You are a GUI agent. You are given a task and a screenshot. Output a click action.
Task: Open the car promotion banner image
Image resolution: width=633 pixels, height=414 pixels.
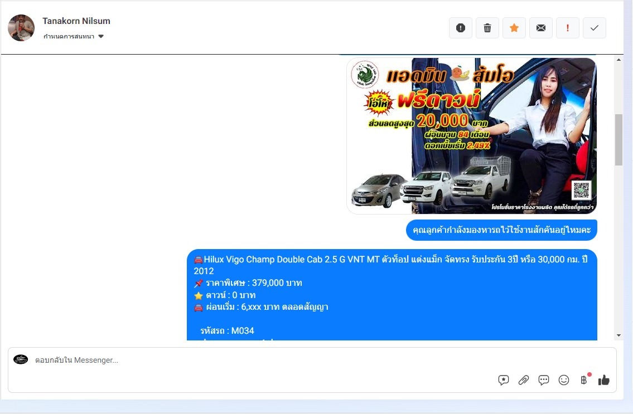click(471, 136)
